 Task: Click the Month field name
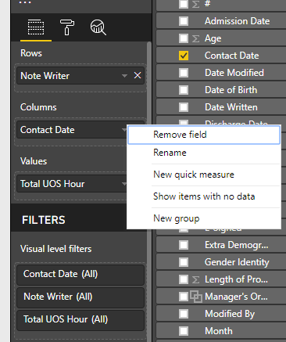tap(219, 331)
